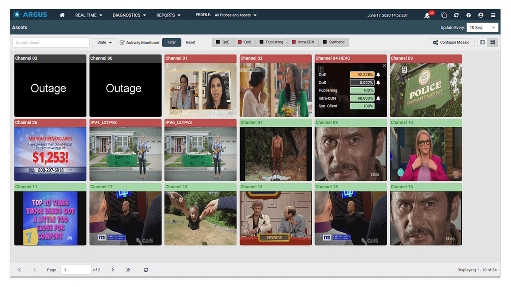Enable the Actively Monitored checkbox
Image resolution: width=511 pixels, height=287 pixels.
pos(122,42)
